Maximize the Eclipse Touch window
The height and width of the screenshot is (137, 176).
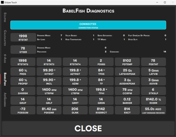pos(165,2)
